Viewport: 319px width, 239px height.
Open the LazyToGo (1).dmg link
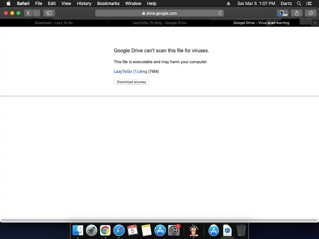click(x=130, y=72)
